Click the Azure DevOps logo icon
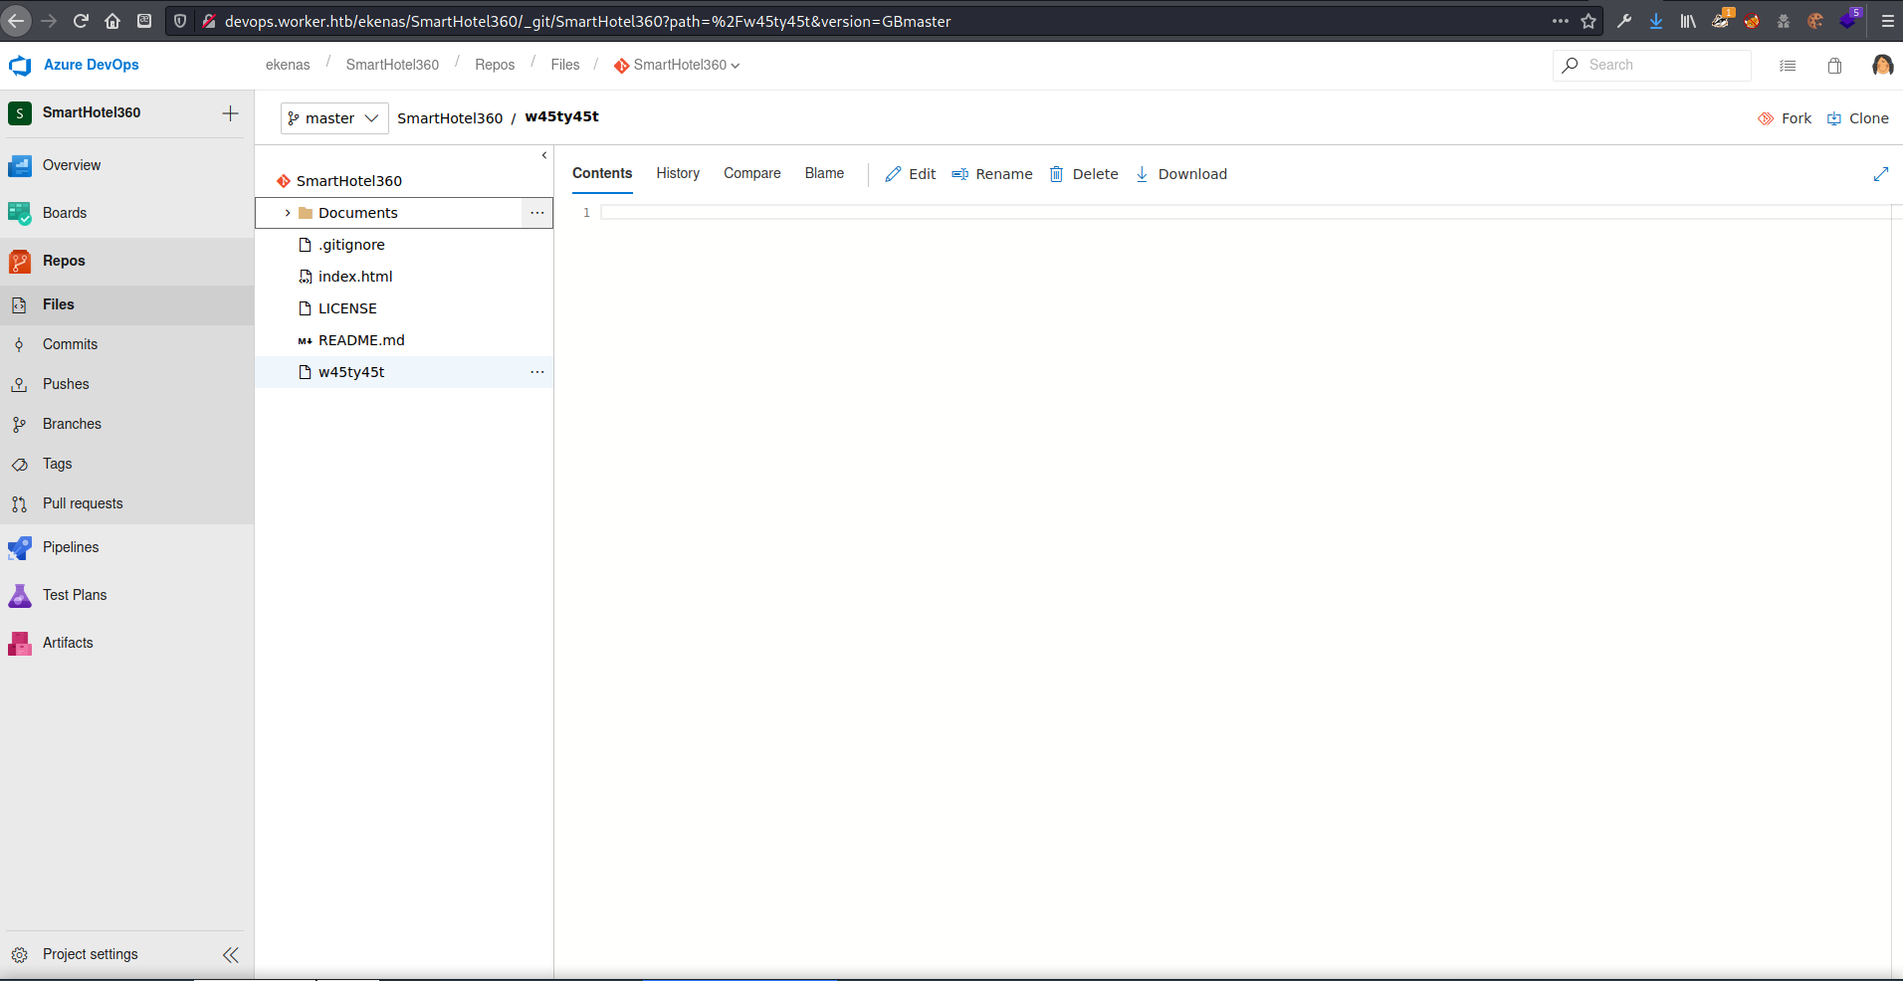This screenshot has width=1903, height=981. point(20,66)
